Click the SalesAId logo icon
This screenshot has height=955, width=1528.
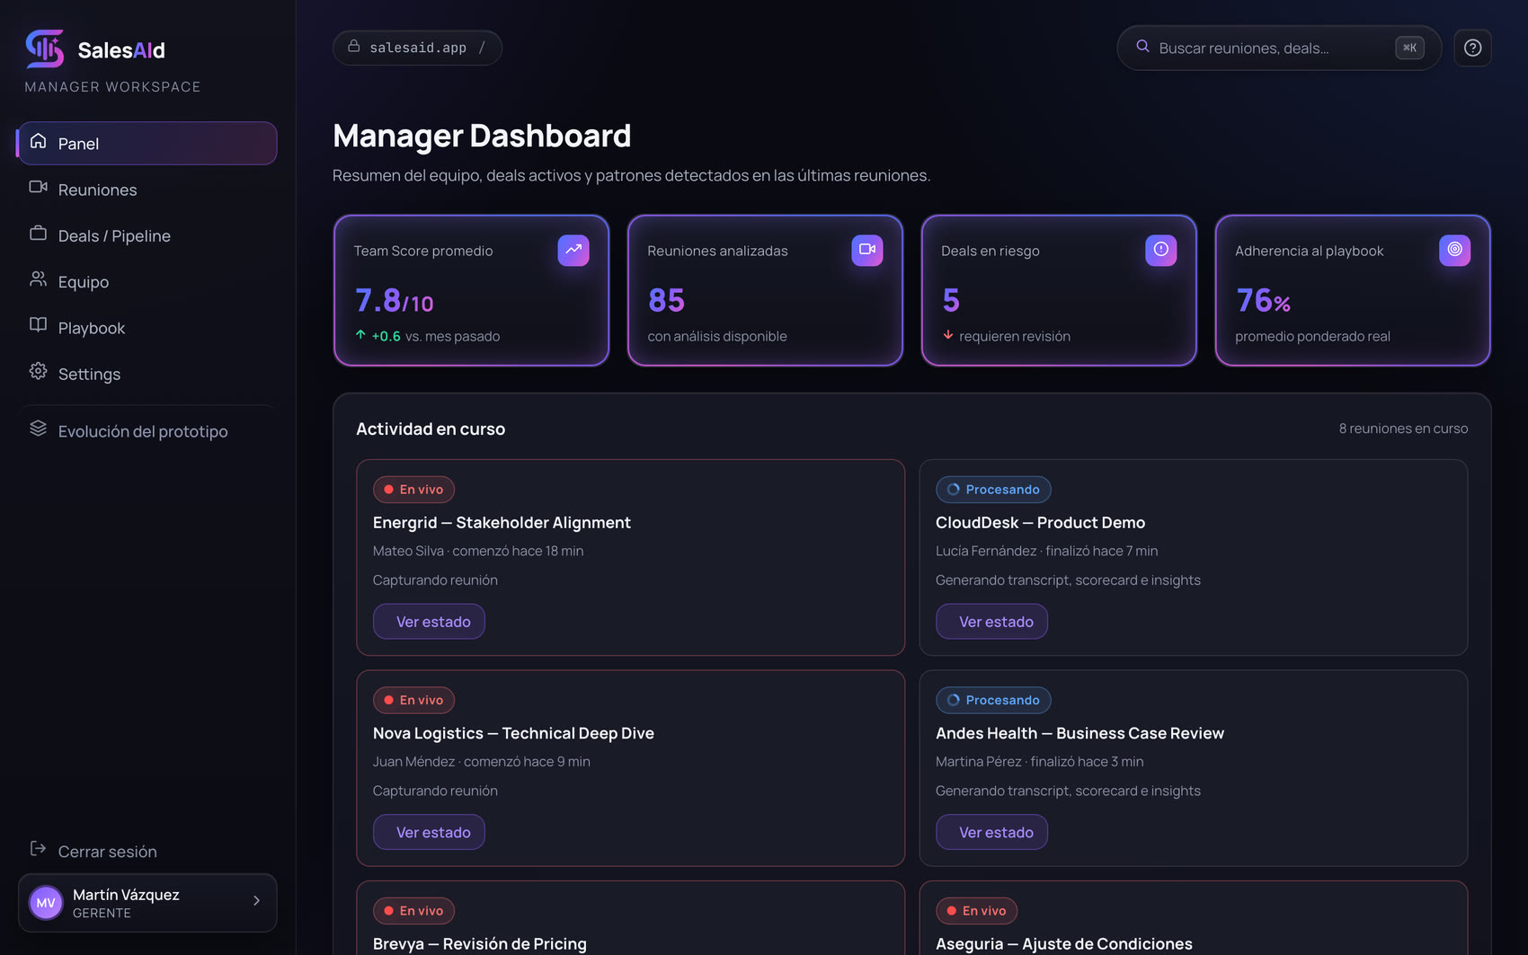(x=45, y=49)
